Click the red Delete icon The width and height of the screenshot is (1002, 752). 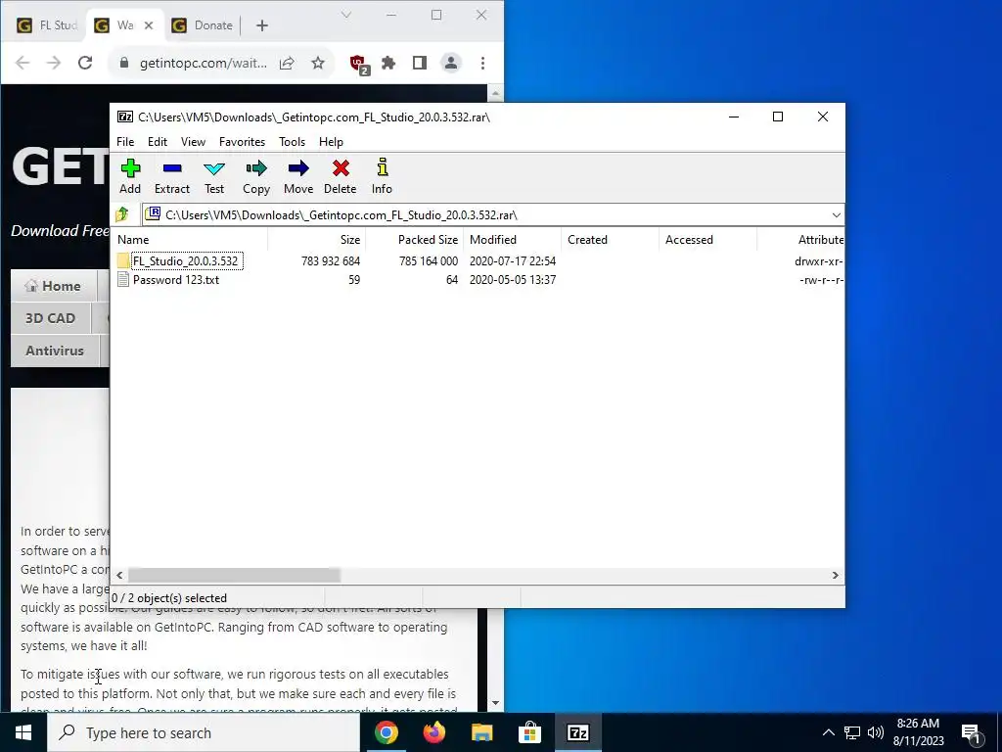click(x=341, y=168)
